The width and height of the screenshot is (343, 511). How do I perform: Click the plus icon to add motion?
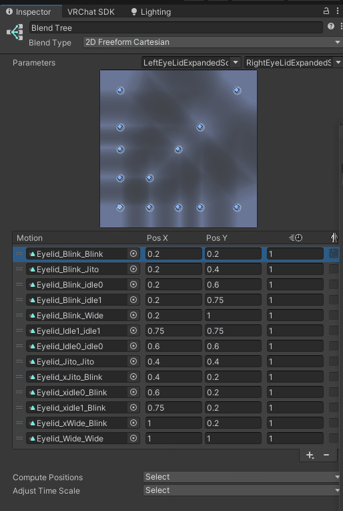tap(310, 455)
